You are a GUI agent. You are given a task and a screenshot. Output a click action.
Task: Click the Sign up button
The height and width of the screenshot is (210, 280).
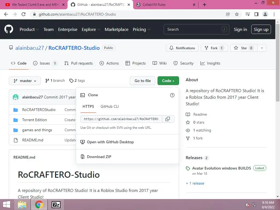point(261,29)
